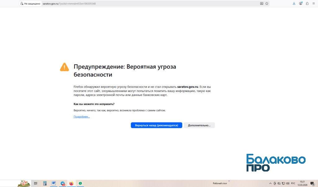The height and width of the screenshot is (187, 318).
Task: Open Task View on the taskbar
Action: (x=35, y=183)
